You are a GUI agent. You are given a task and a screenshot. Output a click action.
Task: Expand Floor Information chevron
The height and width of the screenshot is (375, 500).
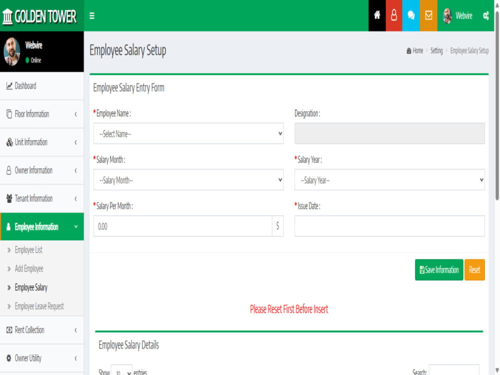(75, 114)
